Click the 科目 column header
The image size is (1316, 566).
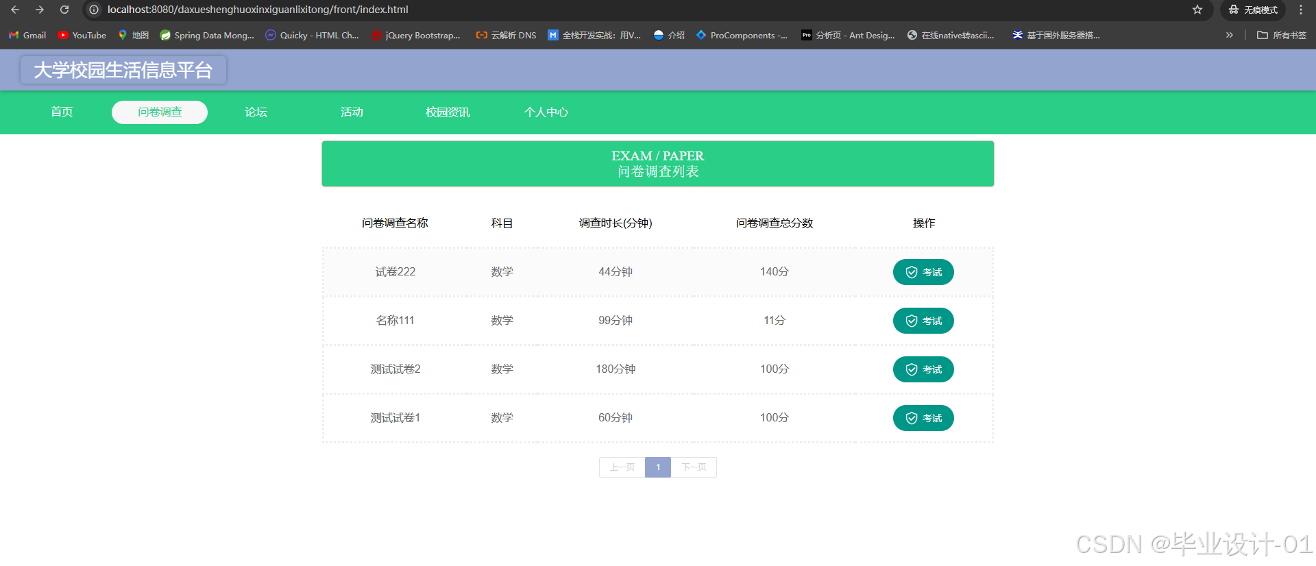502,223
